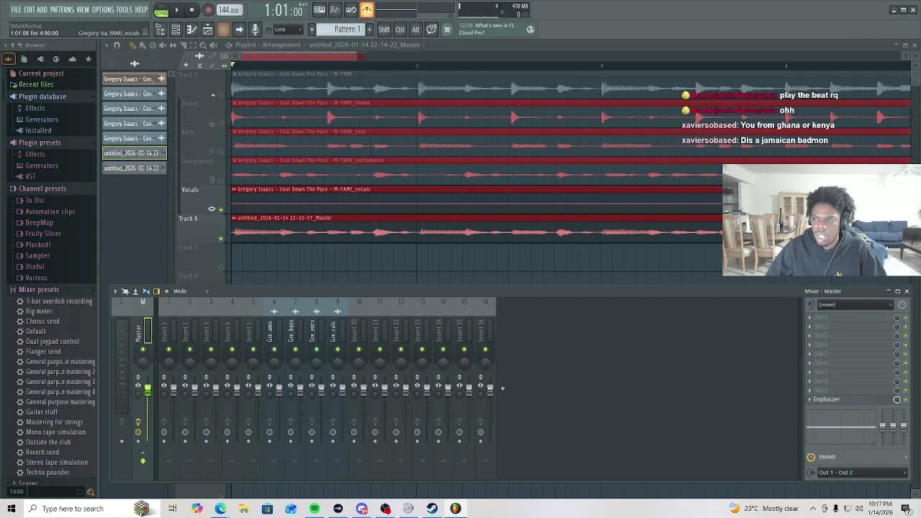Image resolution: width=921 pixels, height=518 pixels.
Task: Click browser starred favorites icon
Action: [89, 59]
